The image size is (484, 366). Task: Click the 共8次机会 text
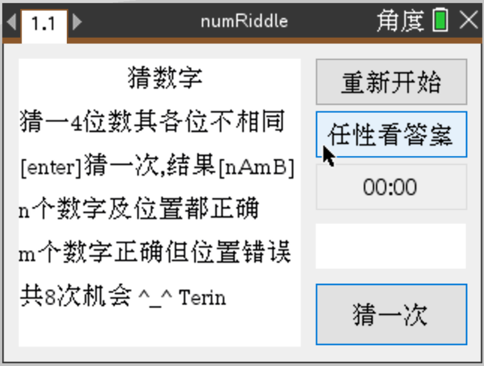(x=76, y=296)
